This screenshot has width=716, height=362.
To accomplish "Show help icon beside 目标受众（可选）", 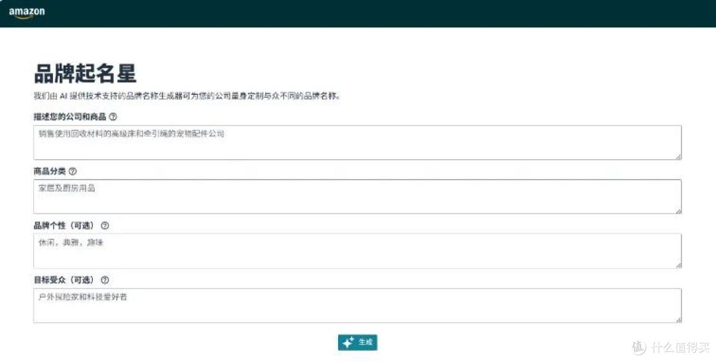I will 105,280.
